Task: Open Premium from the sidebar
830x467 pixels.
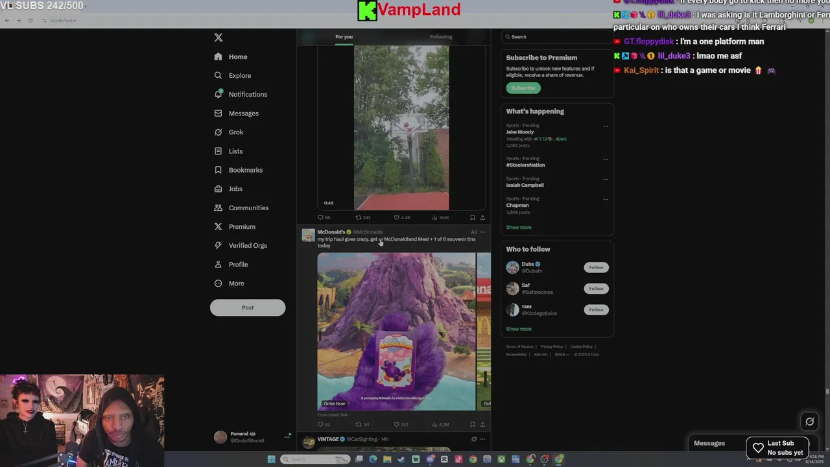Action: [x=235, y=226]
